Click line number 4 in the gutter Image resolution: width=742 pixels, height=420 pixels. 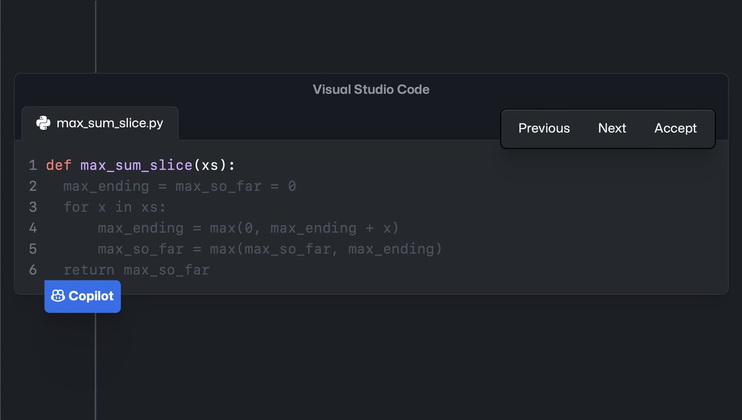click(33, 229)
